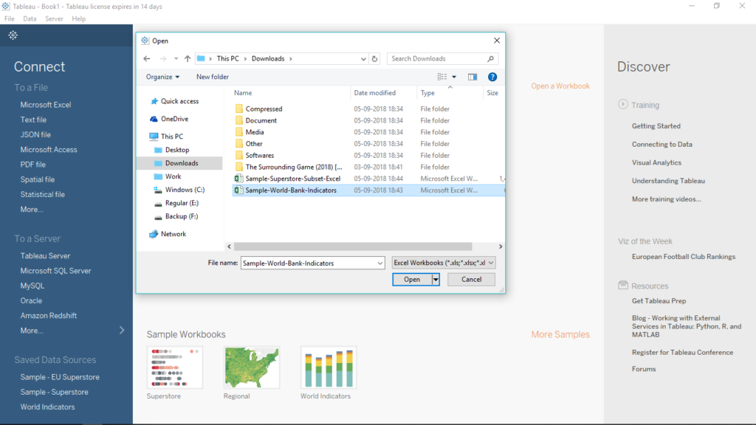Open the file dialog help icon
The width and height of the screenshot is (756, 425).
tap(492, 77)
